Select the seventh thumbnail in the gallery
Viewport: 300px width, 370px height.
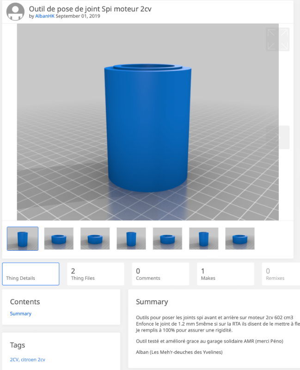point(239,239)
